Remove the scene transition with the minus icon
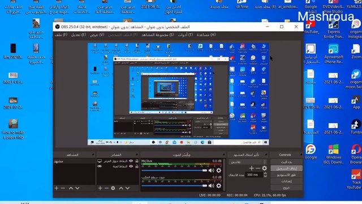Screen dimensions: 362x204 (x=258, y=168)
